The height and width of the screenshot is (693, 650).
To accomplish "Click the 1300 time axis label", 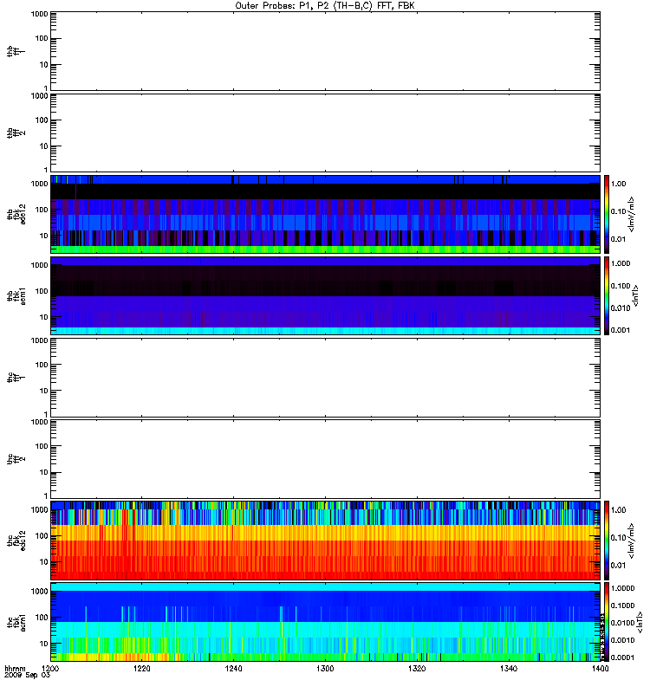I will [x=325, y=668].
